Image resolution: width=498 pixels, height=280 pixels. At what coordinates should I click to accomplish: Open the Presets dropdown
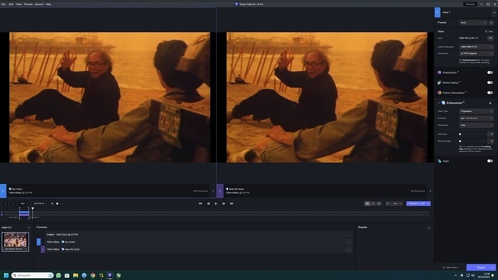click(x=473, y=22)
